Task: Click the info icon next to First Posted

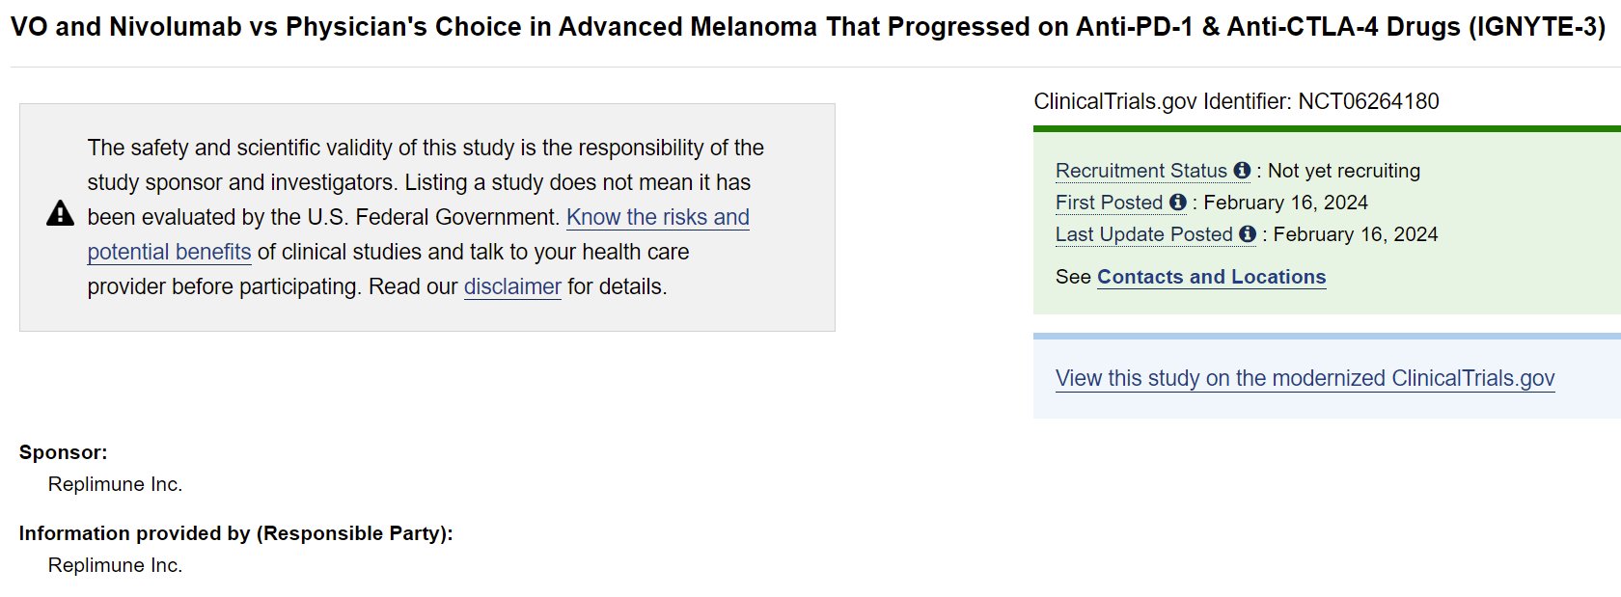Action: [x=1178, y=203]
